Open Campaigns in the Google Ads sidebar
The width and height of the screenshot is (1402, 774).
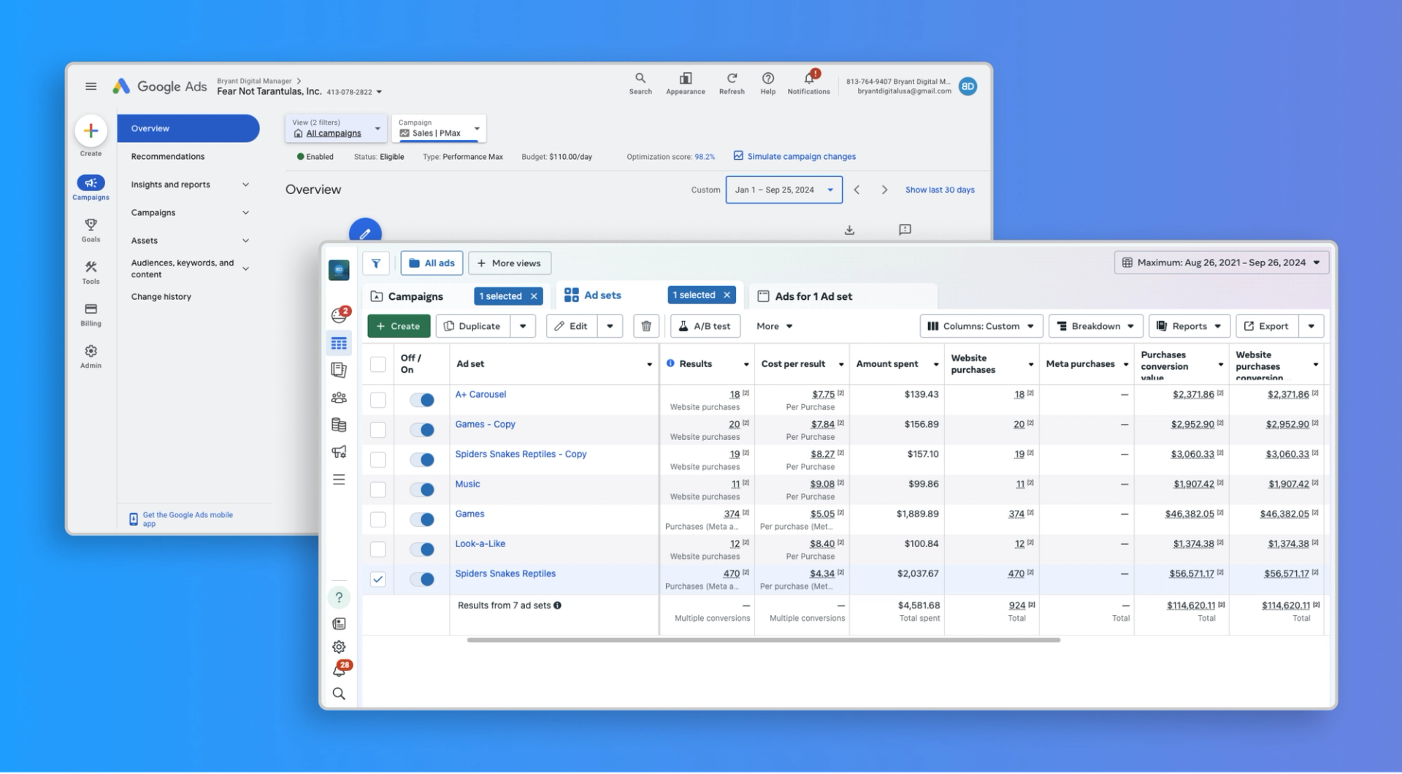[x=91, y=187]
